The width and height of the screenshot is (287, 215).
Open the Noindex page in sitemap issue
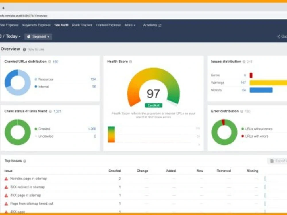pos(28,178)
